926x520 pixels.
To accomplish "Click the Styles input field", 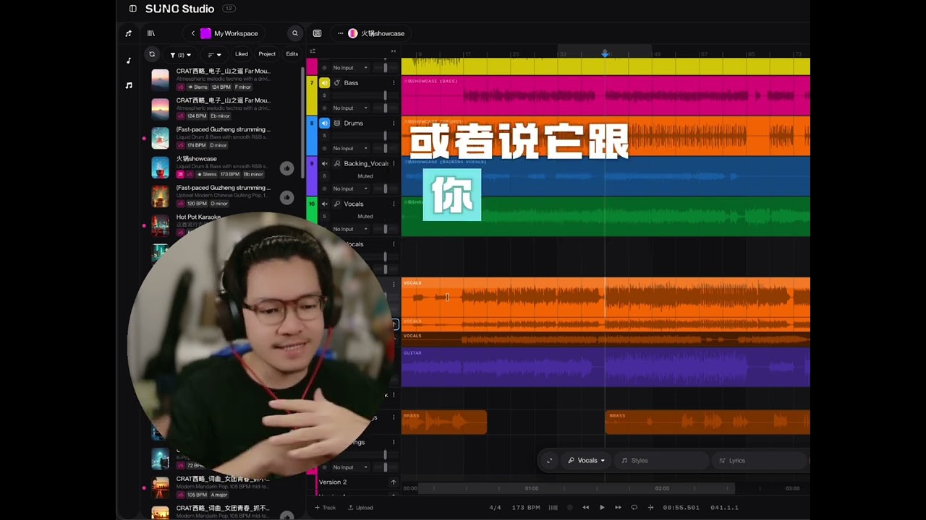I will (x=661, y=461).
